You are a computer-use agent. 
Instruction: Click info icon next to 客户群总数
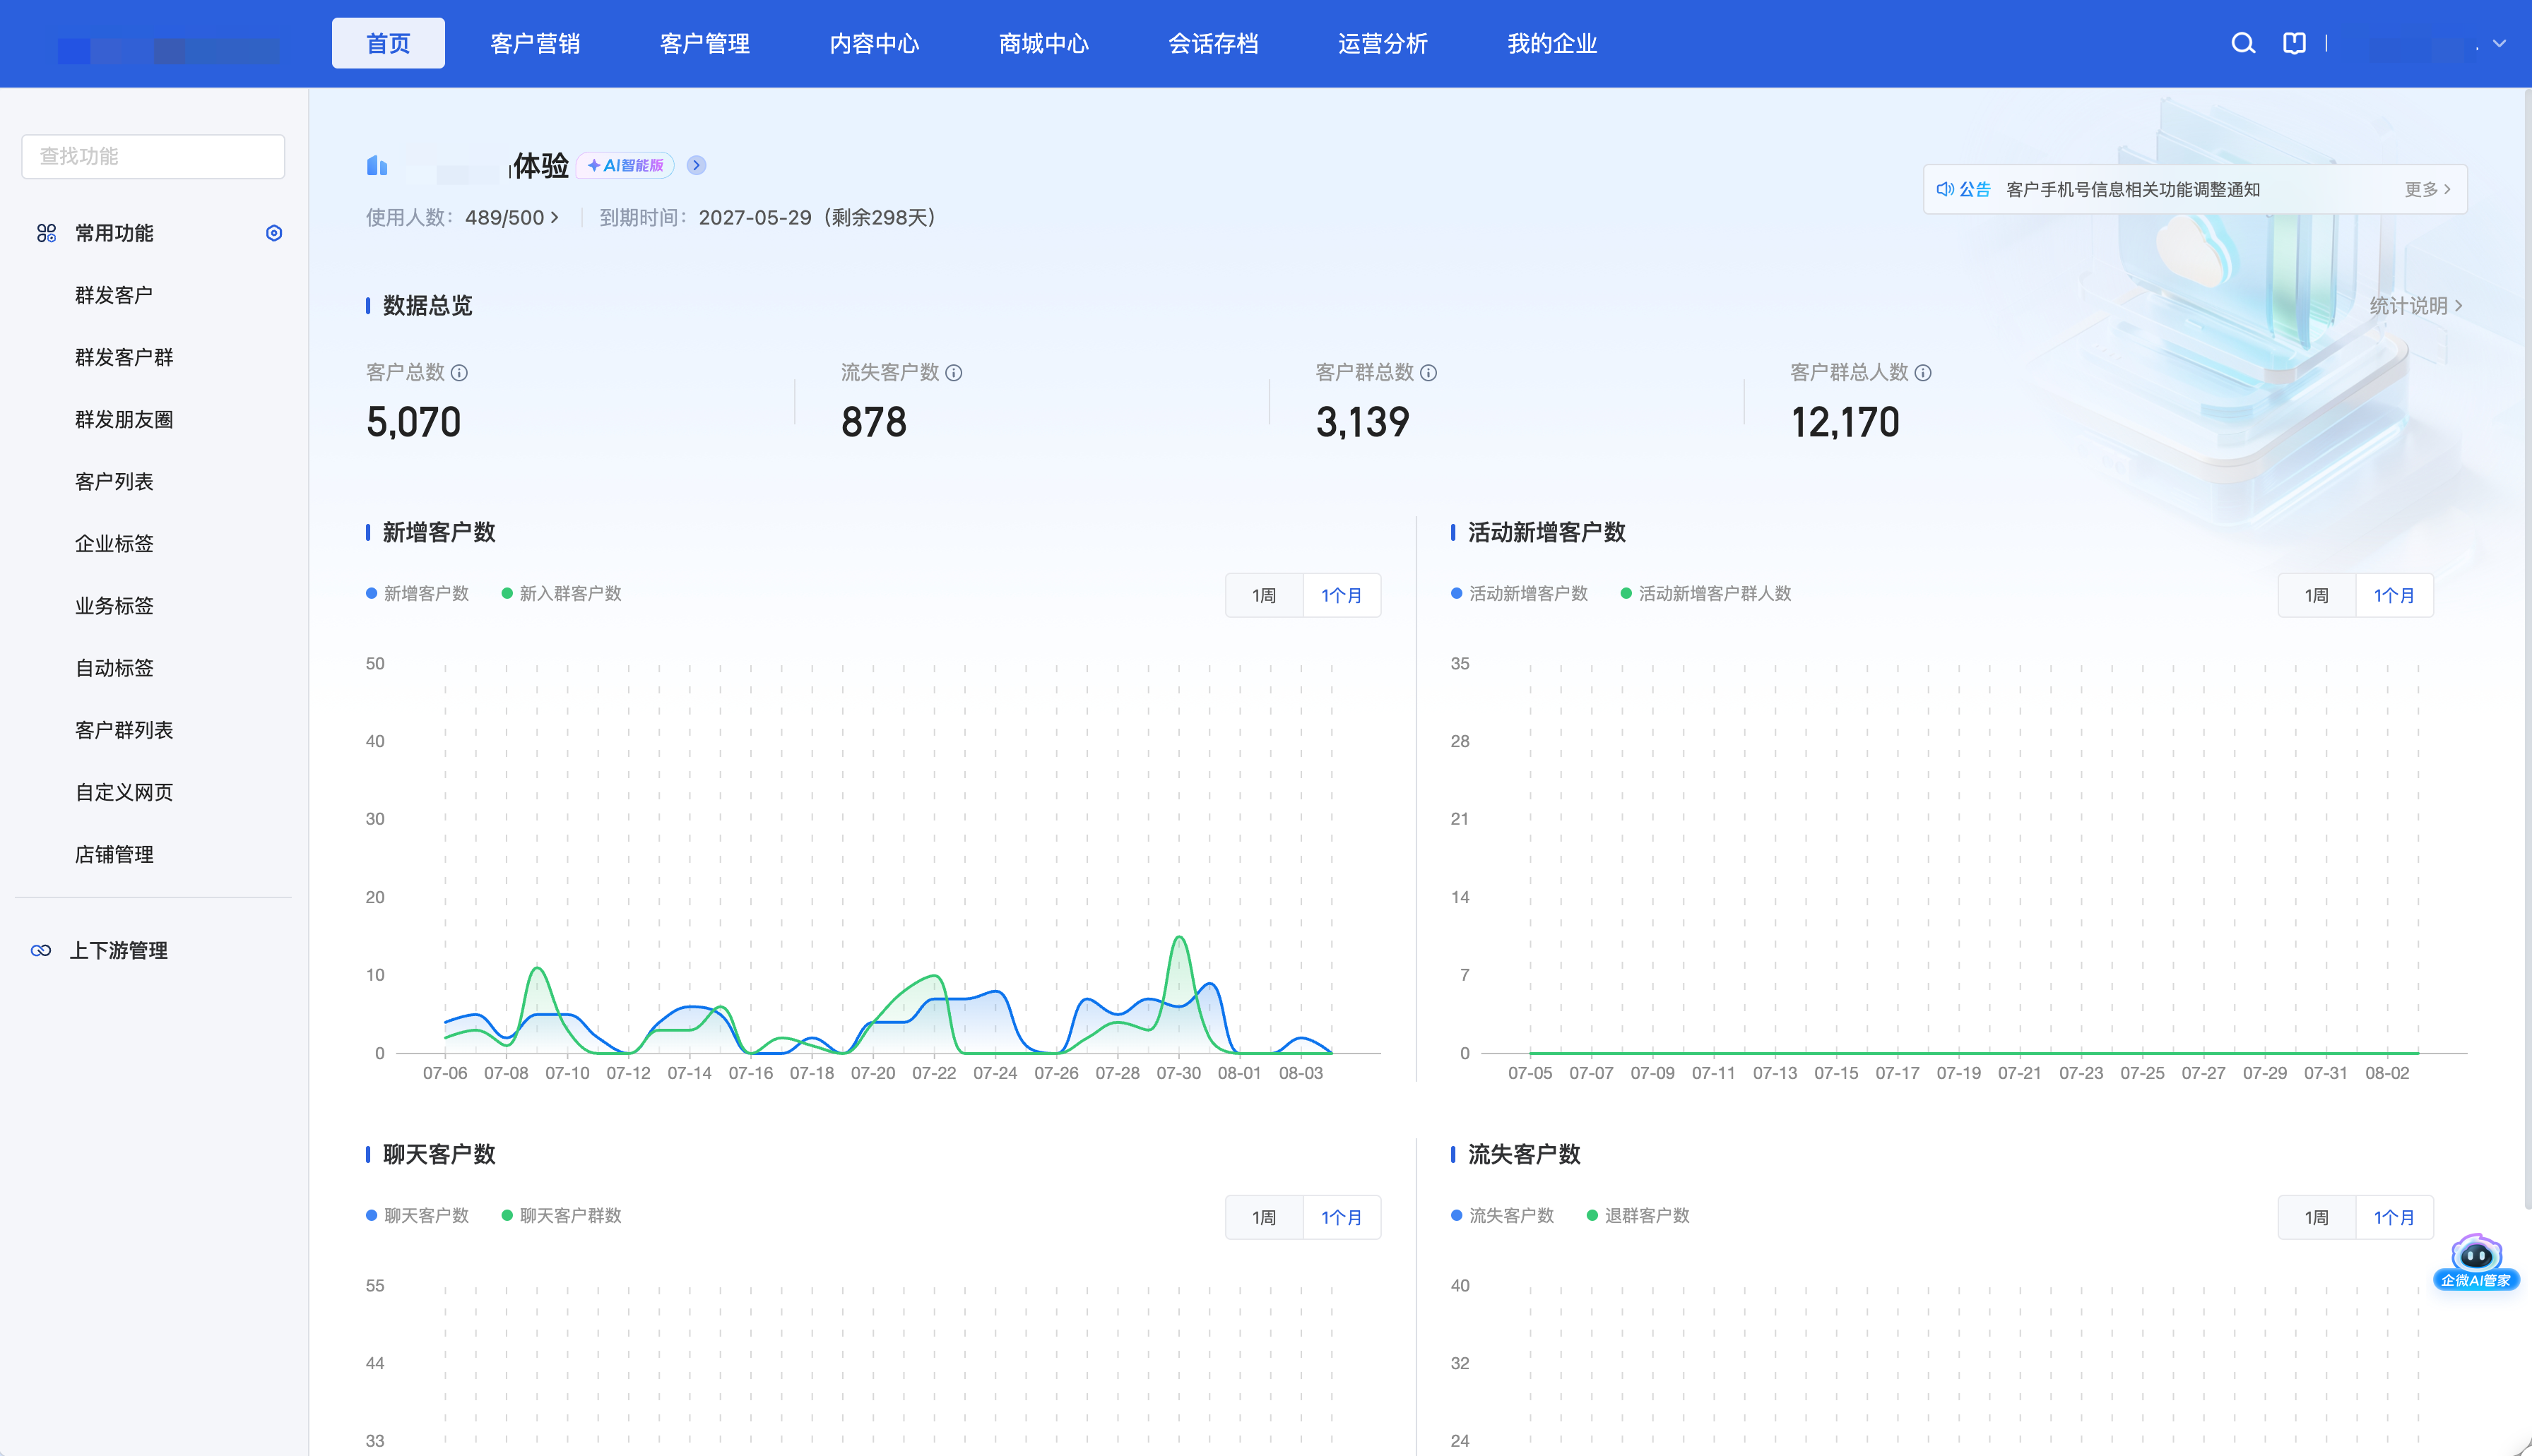(1428, 373)
